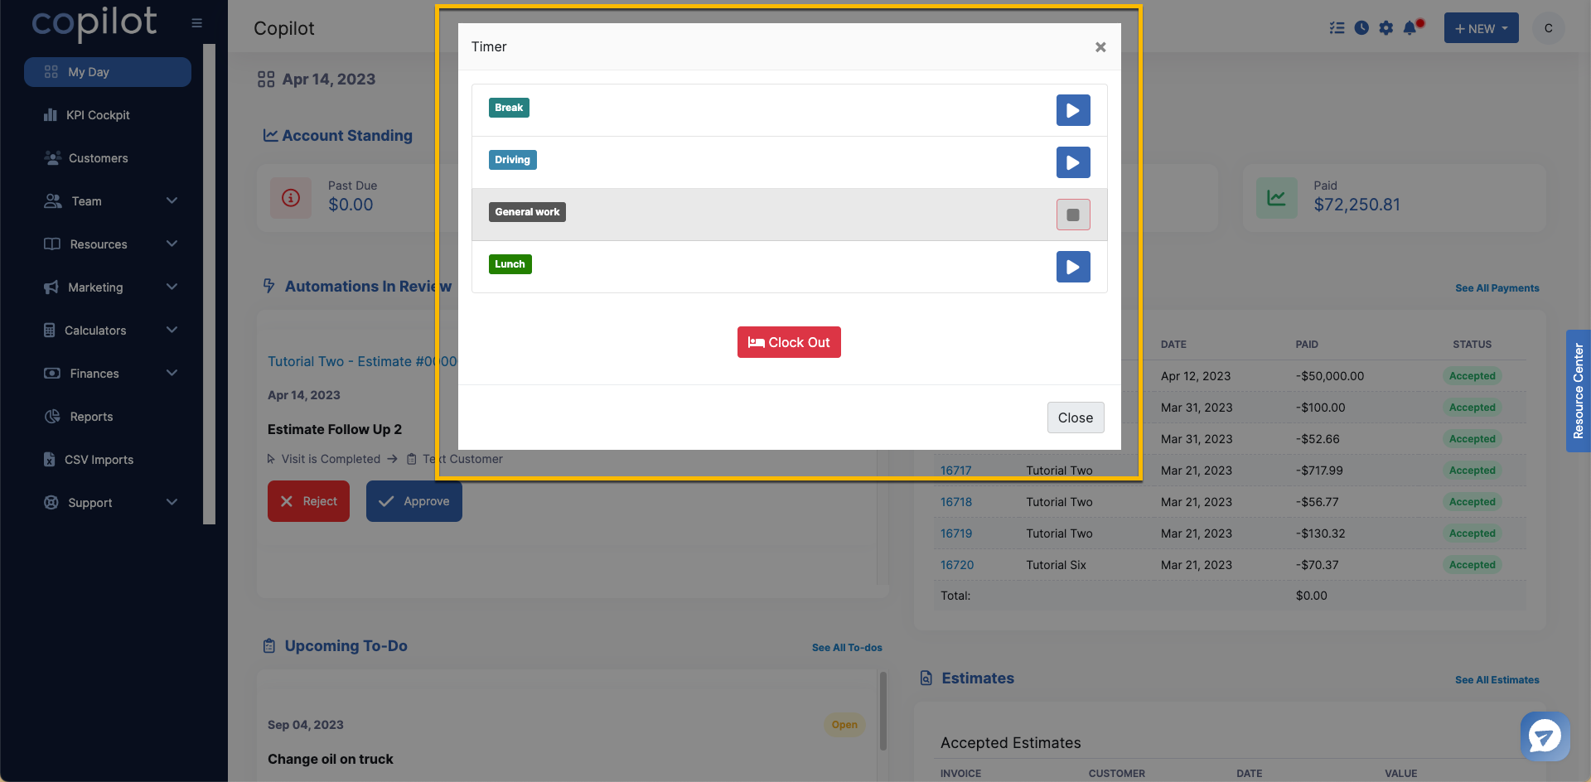Expand the Calculators menu chevron
The height and width of the screenshot is (782, 1591).
click(x=172, y=330)
